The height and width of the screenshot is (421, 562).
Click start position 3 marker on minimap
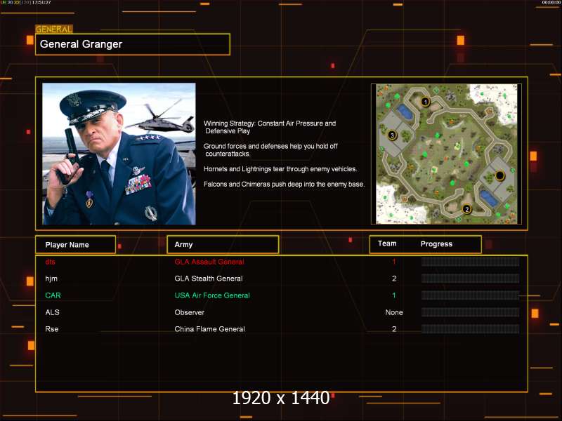pyautogui.click(x=392, y=135)
